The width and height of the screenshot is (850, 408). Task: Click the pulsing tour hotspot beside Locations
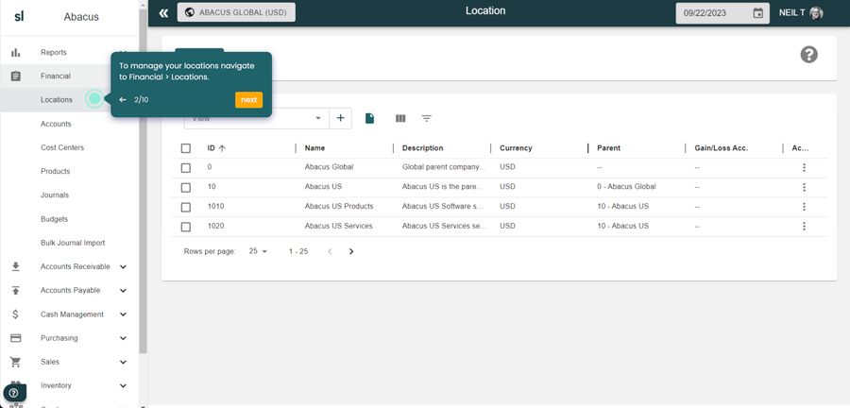coord(94,98)
